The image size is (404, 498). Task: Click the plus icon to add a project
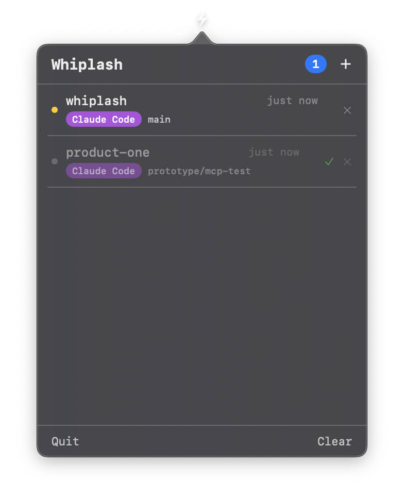pos(345,64)
